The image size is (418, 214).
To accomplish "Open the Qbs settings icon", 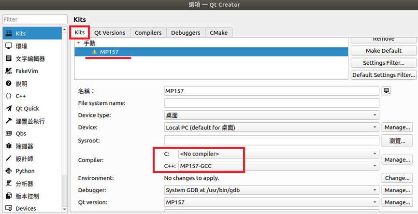I will pyautogui.click(x=9, y=133).
